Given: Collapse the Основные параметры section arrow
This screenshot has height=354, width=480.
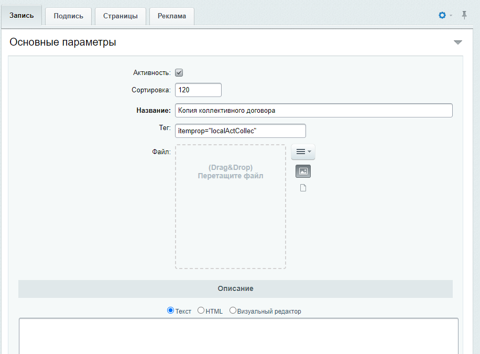Looking at the screenshot, I should [x=457, y=42].
